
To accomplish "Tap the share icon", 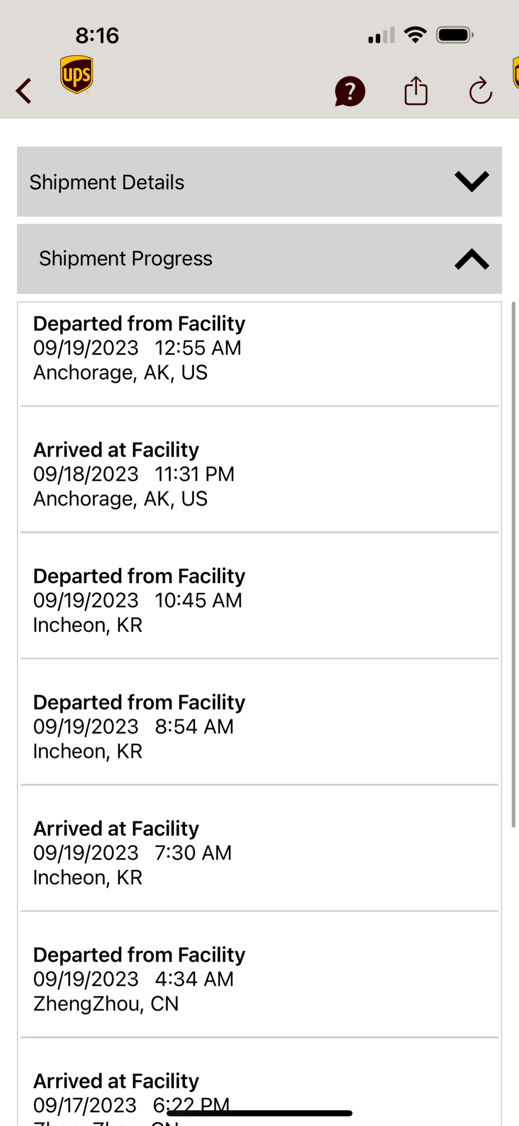I will [x=416, y=91].
